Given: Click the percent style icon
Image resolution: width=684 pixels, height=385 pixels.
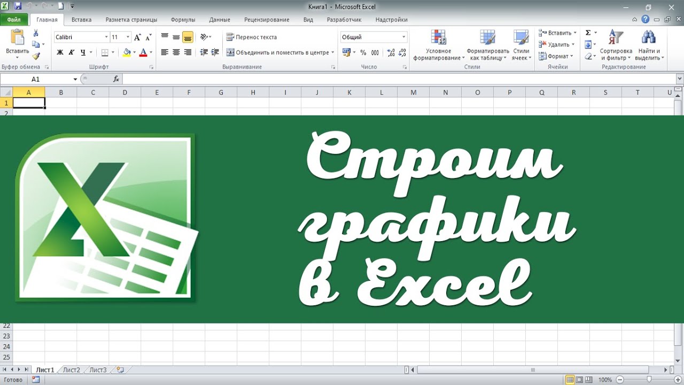Looking at the screenshot, I should [363, 52].
